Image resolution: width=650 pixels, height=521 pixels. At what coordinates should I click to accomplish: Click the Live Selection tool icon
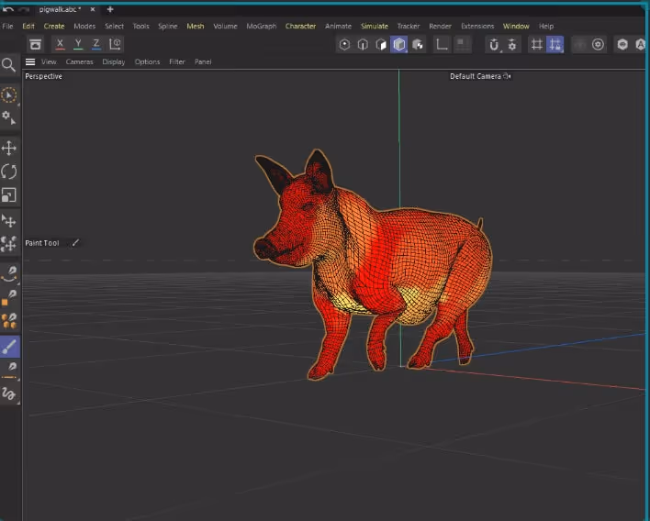9,95
